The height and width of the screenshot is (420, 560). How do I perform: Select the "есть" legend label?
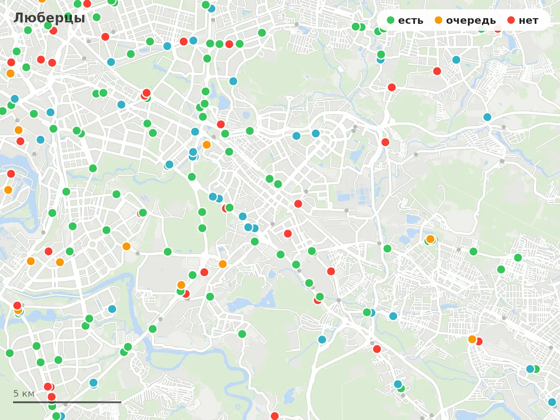(411, 21)
